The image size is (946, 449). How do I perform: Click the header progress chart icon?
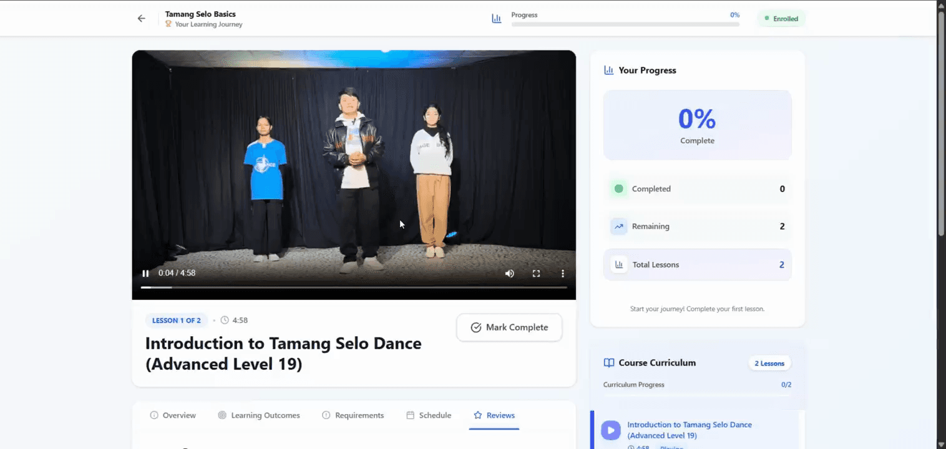(x=497, y=19)
